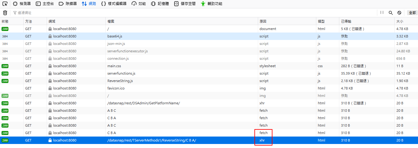Image resolution: width=418 pixels, height=148 pixels.
Task: Click the 24.80 KB size cell
Action: click(403, 51)
